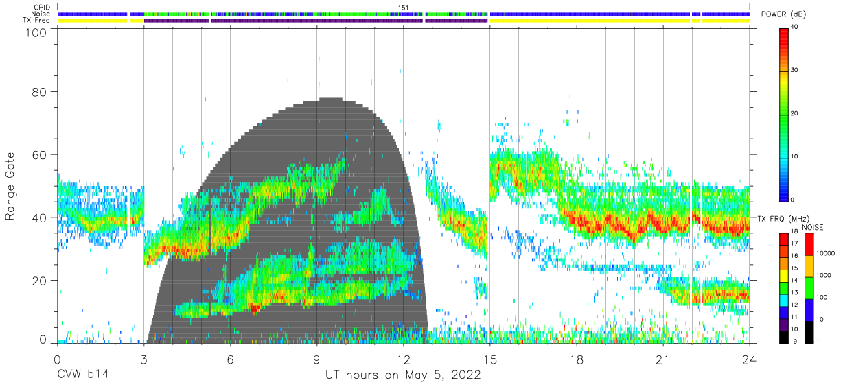Viewport: 843px width, 389px height.
Task: Click the POWER (dB) color bar
Action: (784, 114)
